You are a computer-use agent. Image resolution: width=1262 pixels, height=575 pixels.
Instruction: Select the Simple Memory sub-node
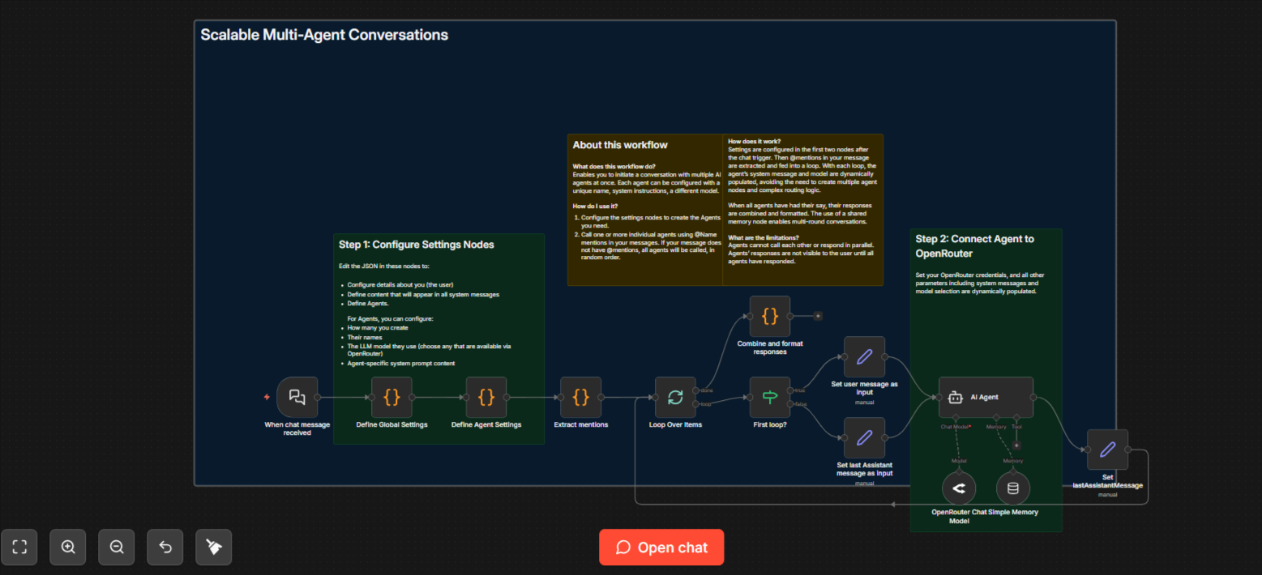point(1012,488)
